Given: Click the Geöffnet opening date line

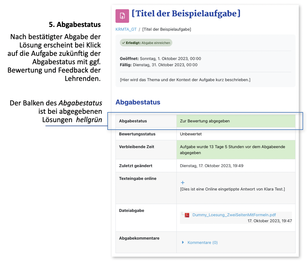Looking at the screenshot, I should [x=160, y=59].
